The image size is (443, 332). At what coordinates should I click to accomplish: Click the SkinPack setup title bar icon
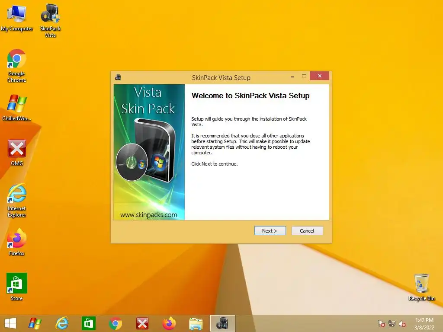[118, 77]
